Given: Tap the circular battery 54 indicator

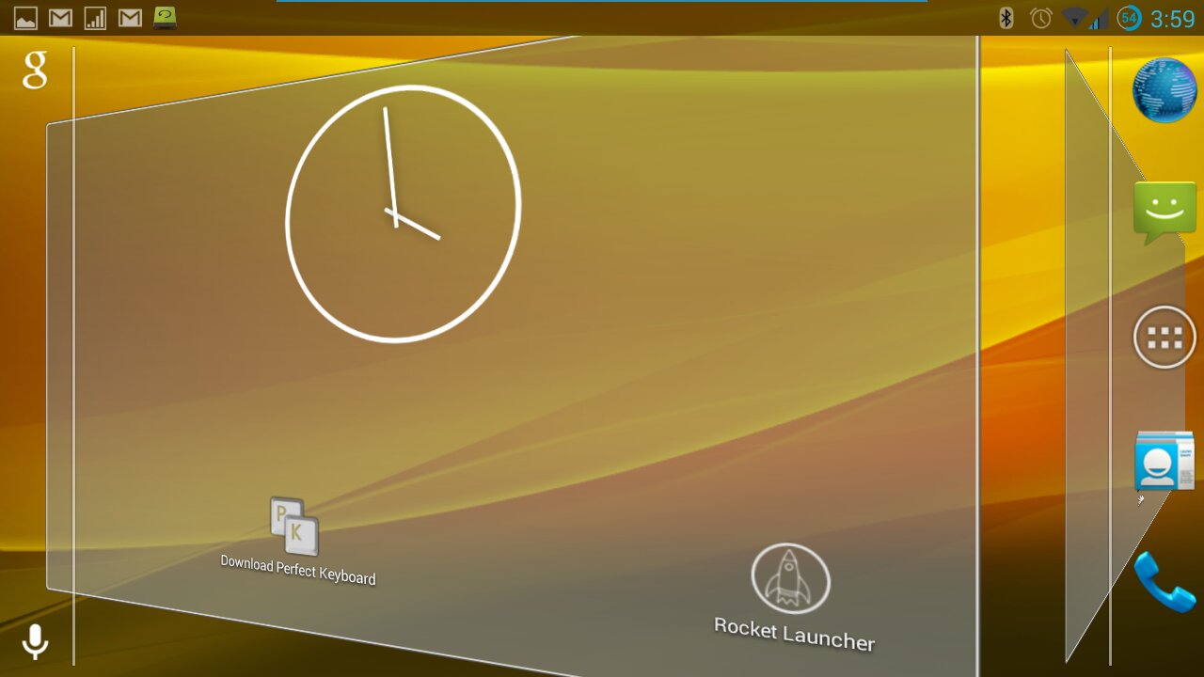Looking at the screenshot, I should 1129,18.
